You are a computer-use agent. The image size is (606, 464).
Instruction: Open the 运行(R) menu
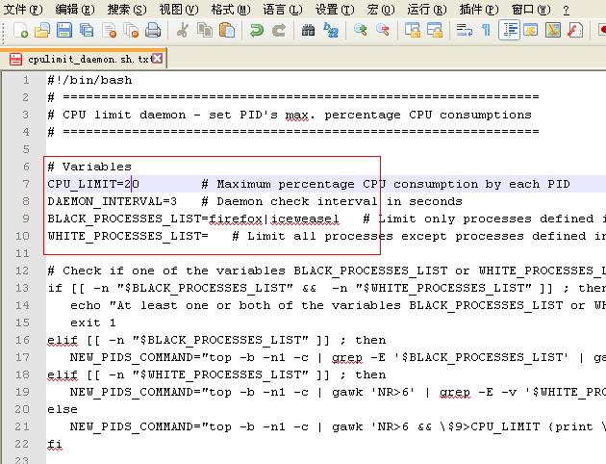(x=427, y=10)
